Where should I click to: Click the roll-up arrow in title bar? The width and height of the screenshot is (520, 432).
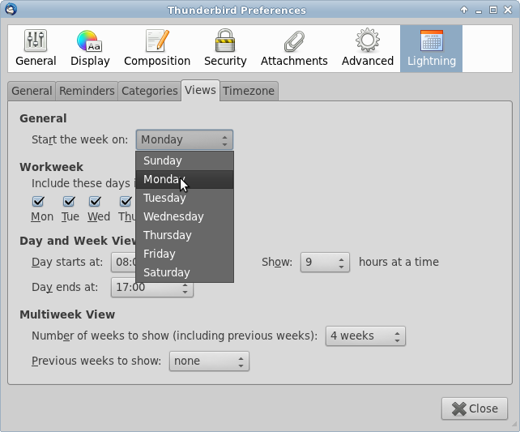[x=464, y=10]
